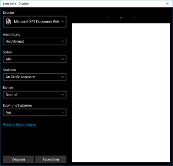Click the Drucken button
Image resolution: width=173 pixels, height=166 pixels.
[x=18, y=160]
